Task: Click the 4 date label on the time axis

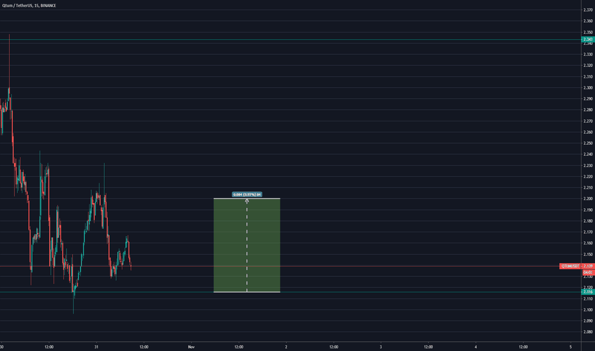Action: (x=476, y=347)
